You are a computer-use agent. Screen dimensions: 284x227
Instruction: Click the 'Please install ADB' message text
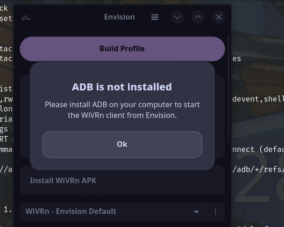[122, 110]
